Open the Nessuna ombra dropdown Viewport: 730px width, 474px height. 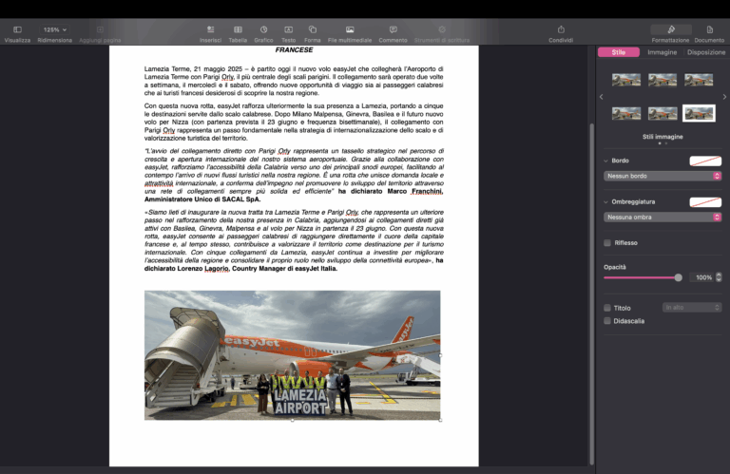click(663, 218)
